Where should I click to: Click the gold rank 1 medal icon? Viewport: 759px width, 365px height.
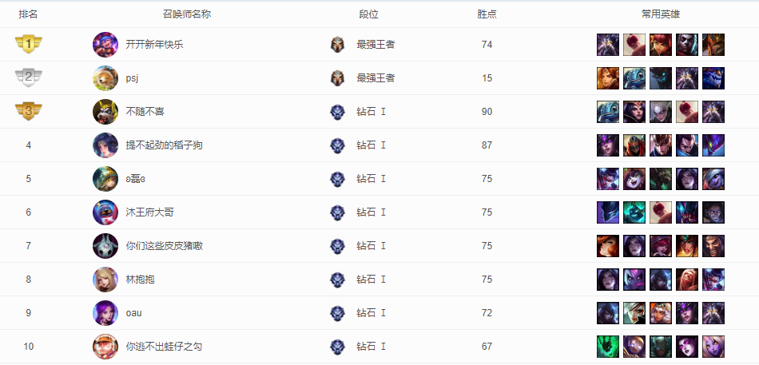pos(29,44)
